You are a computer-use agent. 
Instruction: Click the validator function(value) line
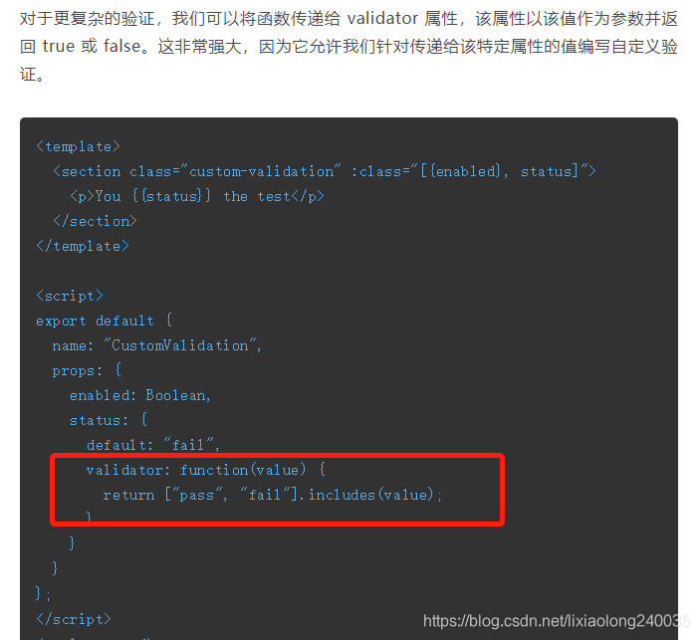point(206,470)
